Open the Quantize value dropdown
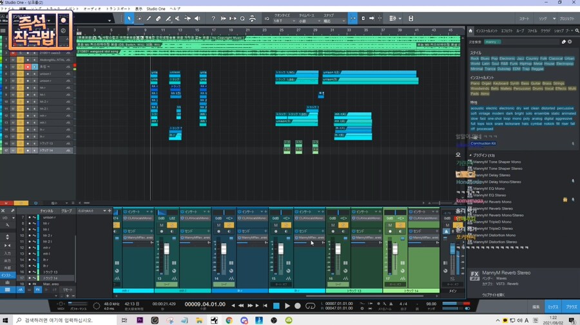Viewport: 580px width, 325px height. tap(284, 21)
